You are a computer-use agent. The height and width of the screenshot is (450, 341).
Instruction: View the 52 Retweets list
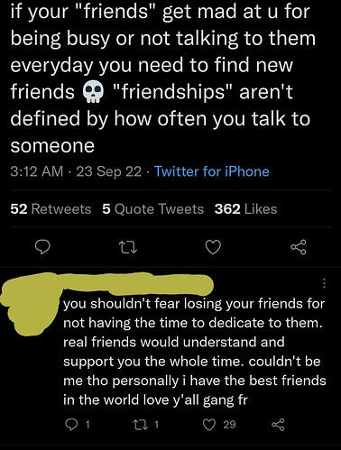[51, 209]
